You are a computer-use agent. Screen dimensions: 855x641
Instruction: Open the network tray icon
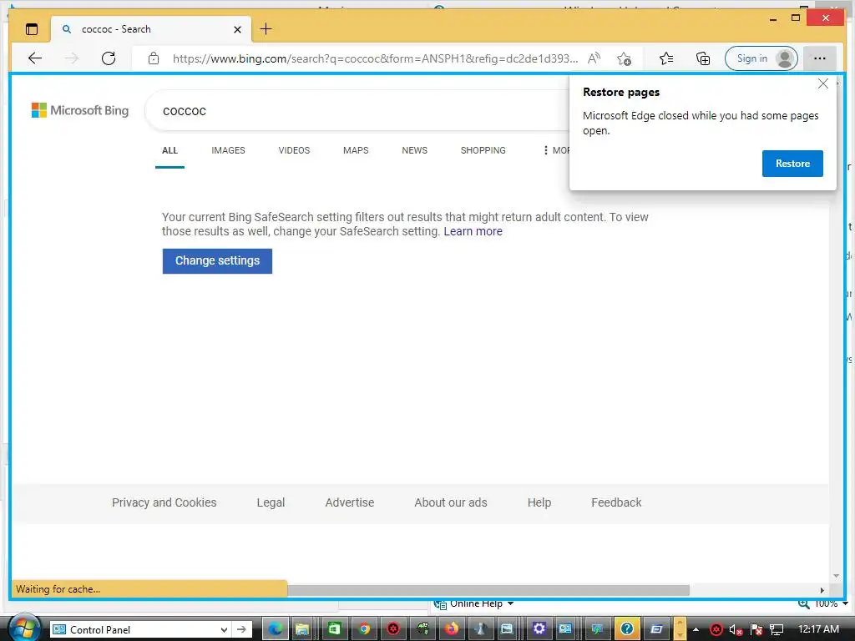tap(776, 630)
